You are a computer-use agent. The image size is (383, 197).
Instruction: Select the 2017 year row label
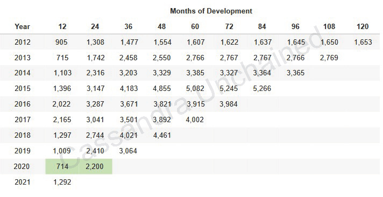coord(23,120)
